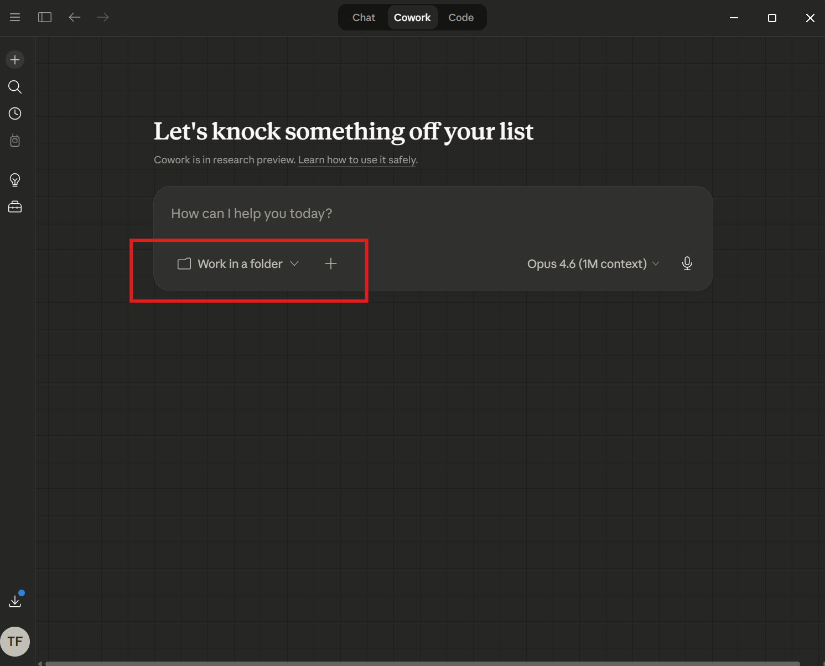
Task: Click the back navigation arrow
Action: [x=75, y=17]
